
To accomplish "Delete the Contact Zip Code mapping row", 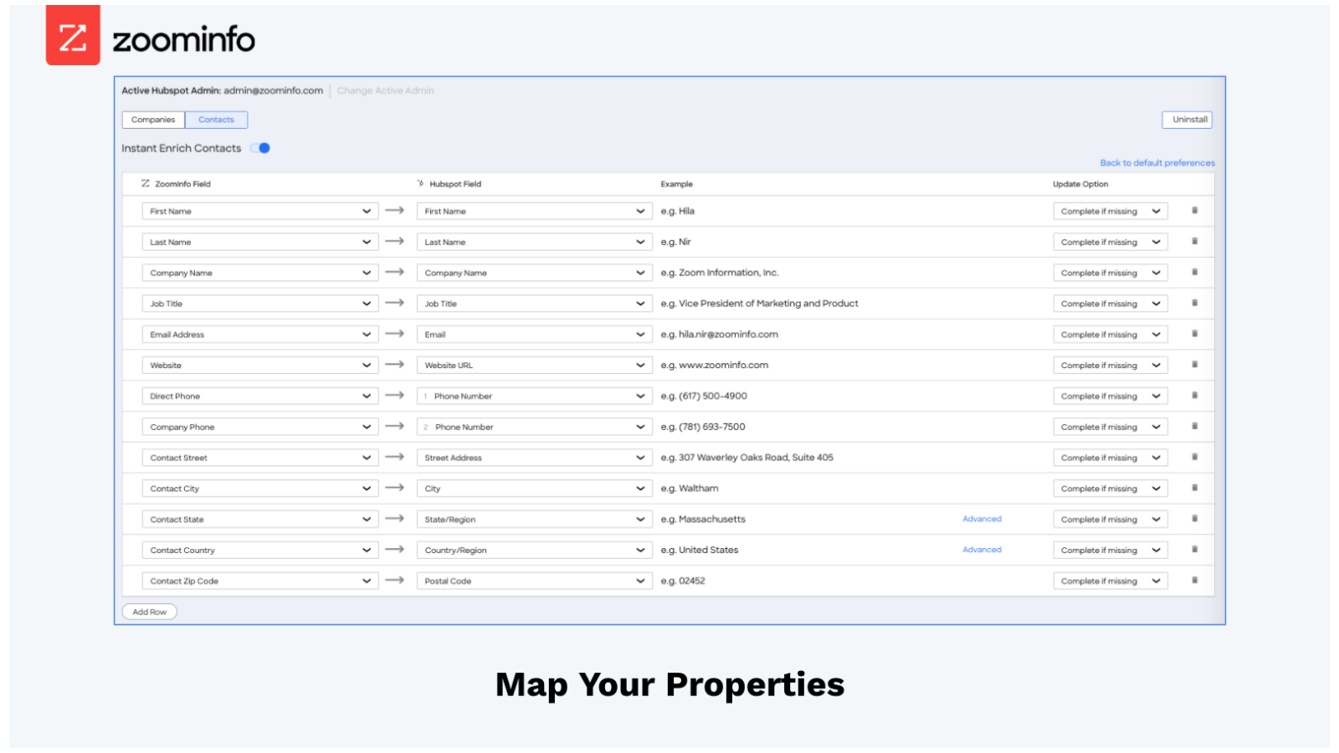I will point(1195,580).
